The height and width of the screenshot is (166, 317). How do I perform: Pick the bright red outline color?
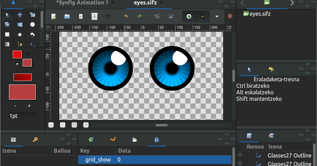tap(17, 54)
